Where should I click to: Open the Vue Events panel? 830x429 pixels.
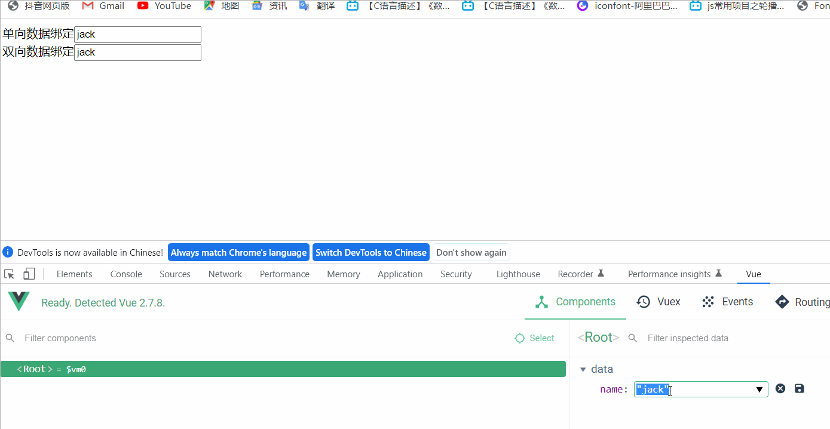coord(727,302)
